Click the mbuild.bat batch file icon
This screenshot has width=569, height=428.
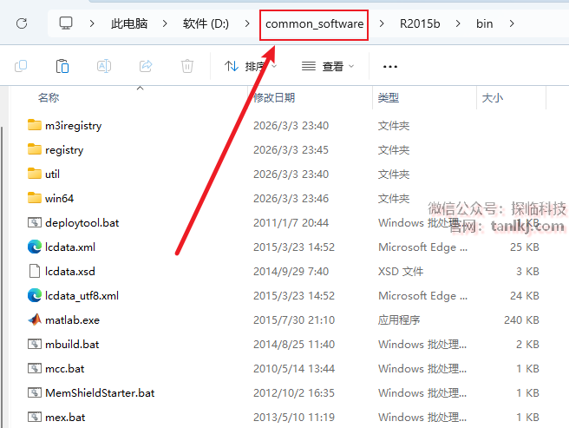click(x=35, y=344)
